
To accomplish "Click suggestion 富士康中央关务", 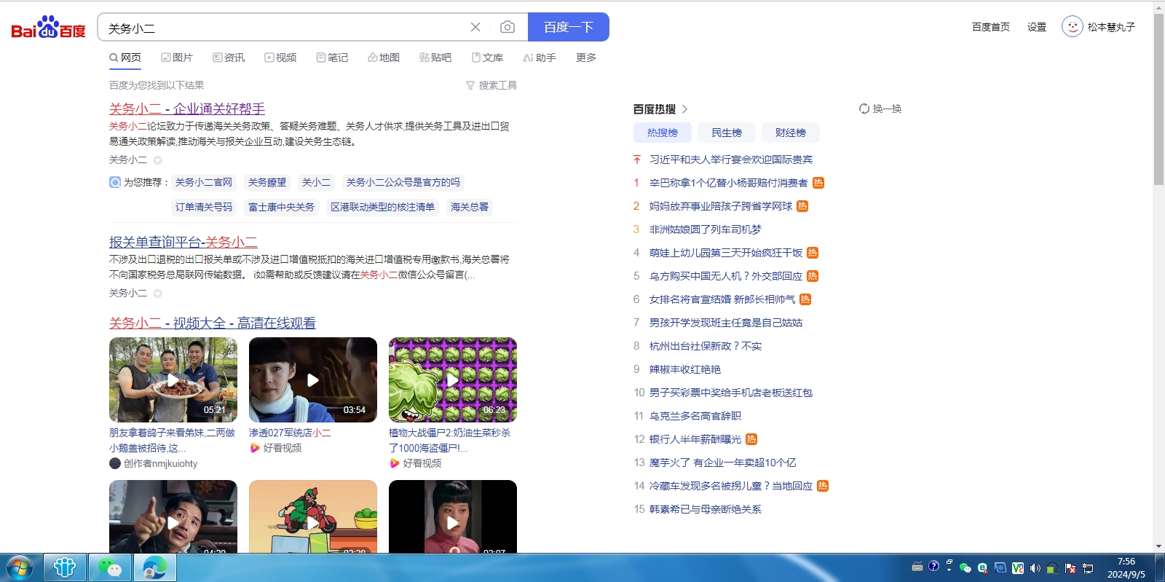I will pyautogui.click(x=282, y=207).
